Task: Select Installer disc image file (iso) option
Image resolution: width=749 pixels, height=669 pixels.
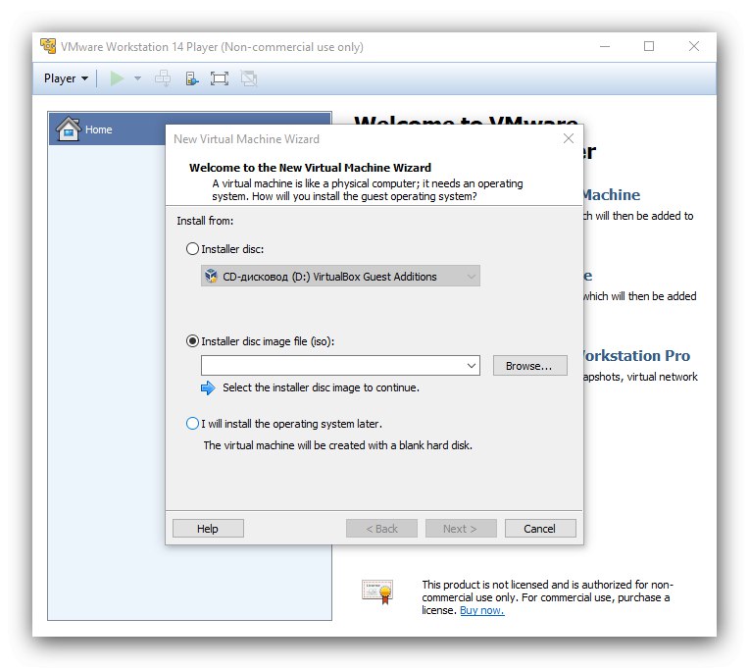Action: pos(192,341)
